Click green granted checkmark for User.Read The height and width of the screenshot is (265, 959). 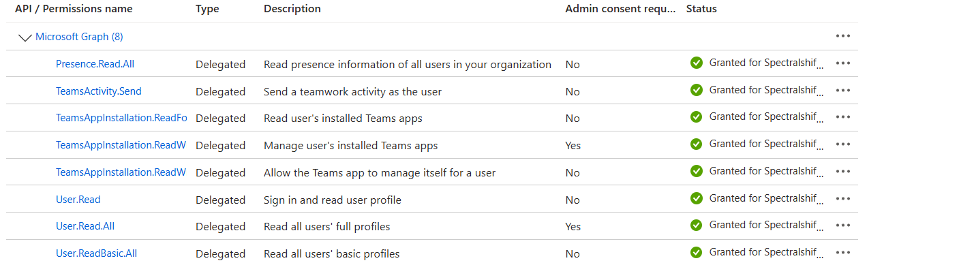[696, 199]
